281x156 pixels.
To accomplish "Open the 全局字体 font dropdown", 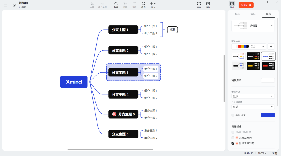I will (x=253, y=96).
